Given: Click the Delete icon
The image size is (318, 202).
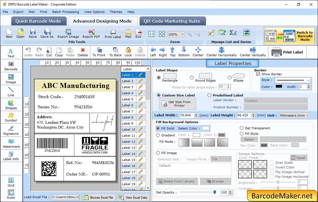Looking at the screenshot, I should (x=83, y=52).
